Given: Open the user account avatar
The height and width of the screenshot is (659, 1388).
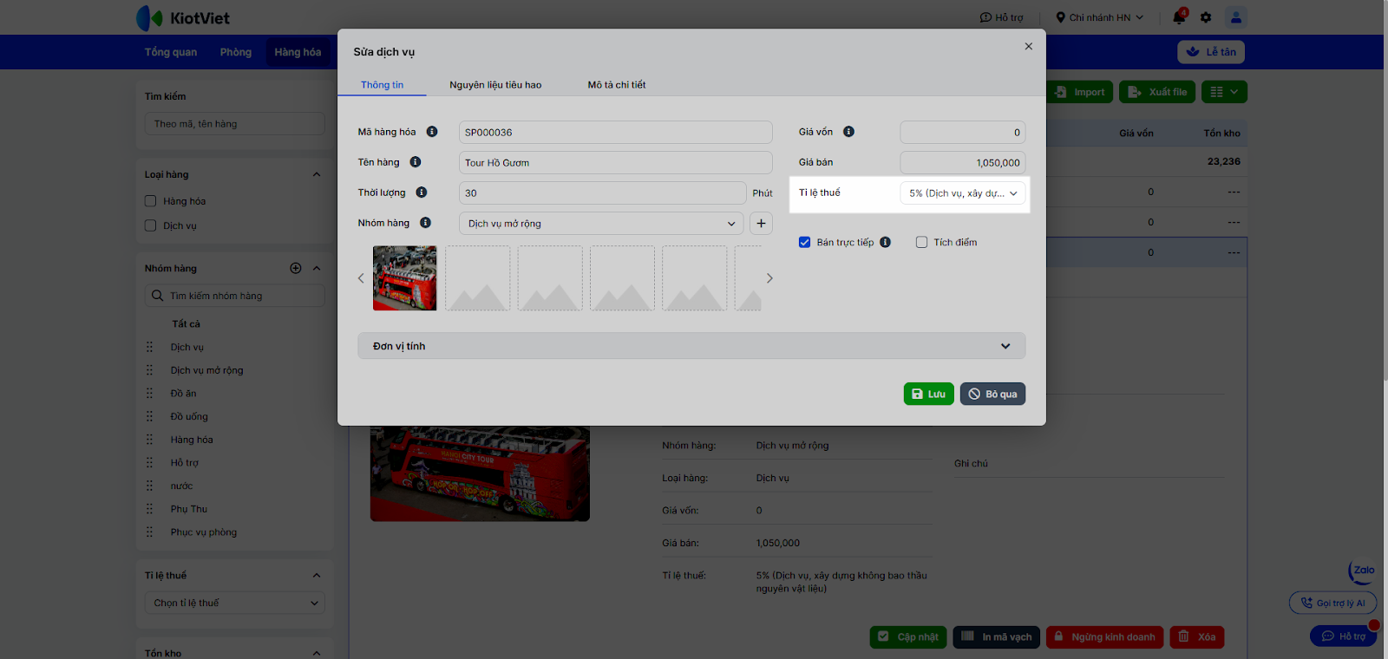Looking at the screenshot, I should (1236, 17).
